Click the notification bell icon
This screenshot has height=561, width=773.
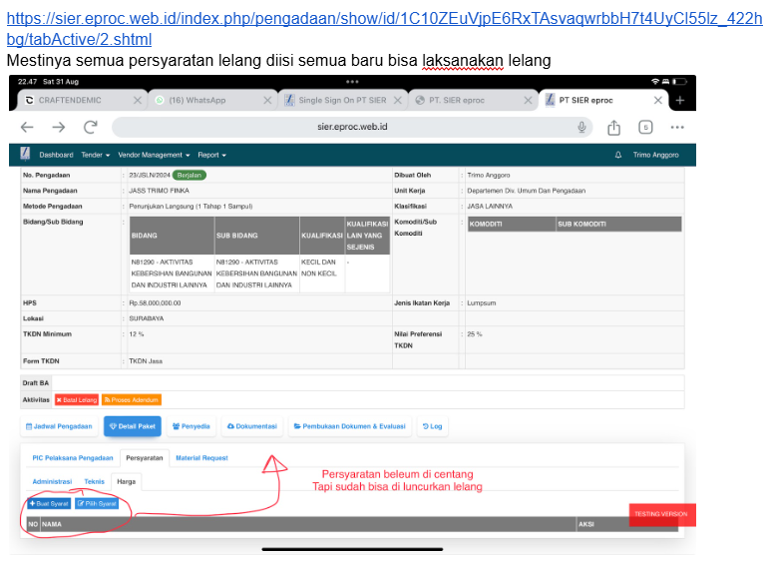click(618, 155)
